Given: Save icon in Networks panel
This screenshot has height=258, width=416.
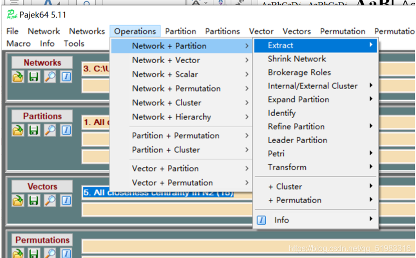Looking at the screenshot, I should tap(34, 77).
